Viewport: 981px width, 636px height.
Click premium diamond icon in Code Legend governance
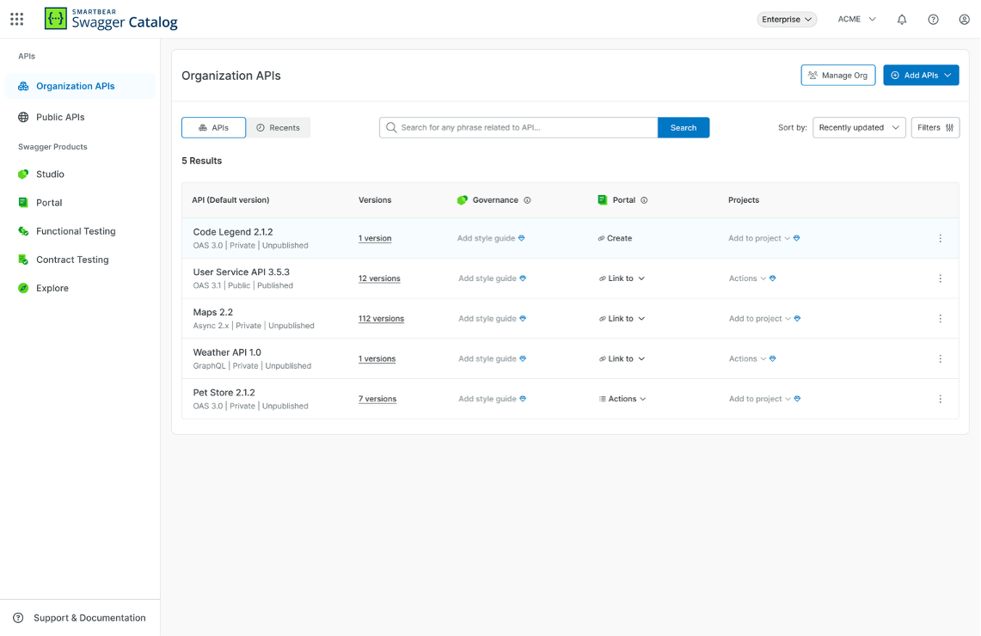click(522, 238)
